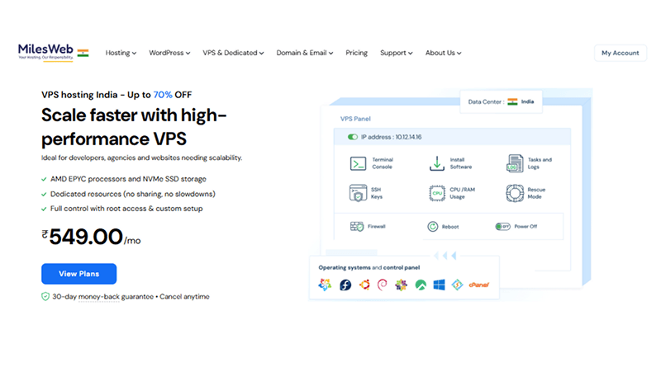661x367 pixels.
Task: Click "Ideal for developers, agencies and websites" text
Action: [x=141, y=158]
